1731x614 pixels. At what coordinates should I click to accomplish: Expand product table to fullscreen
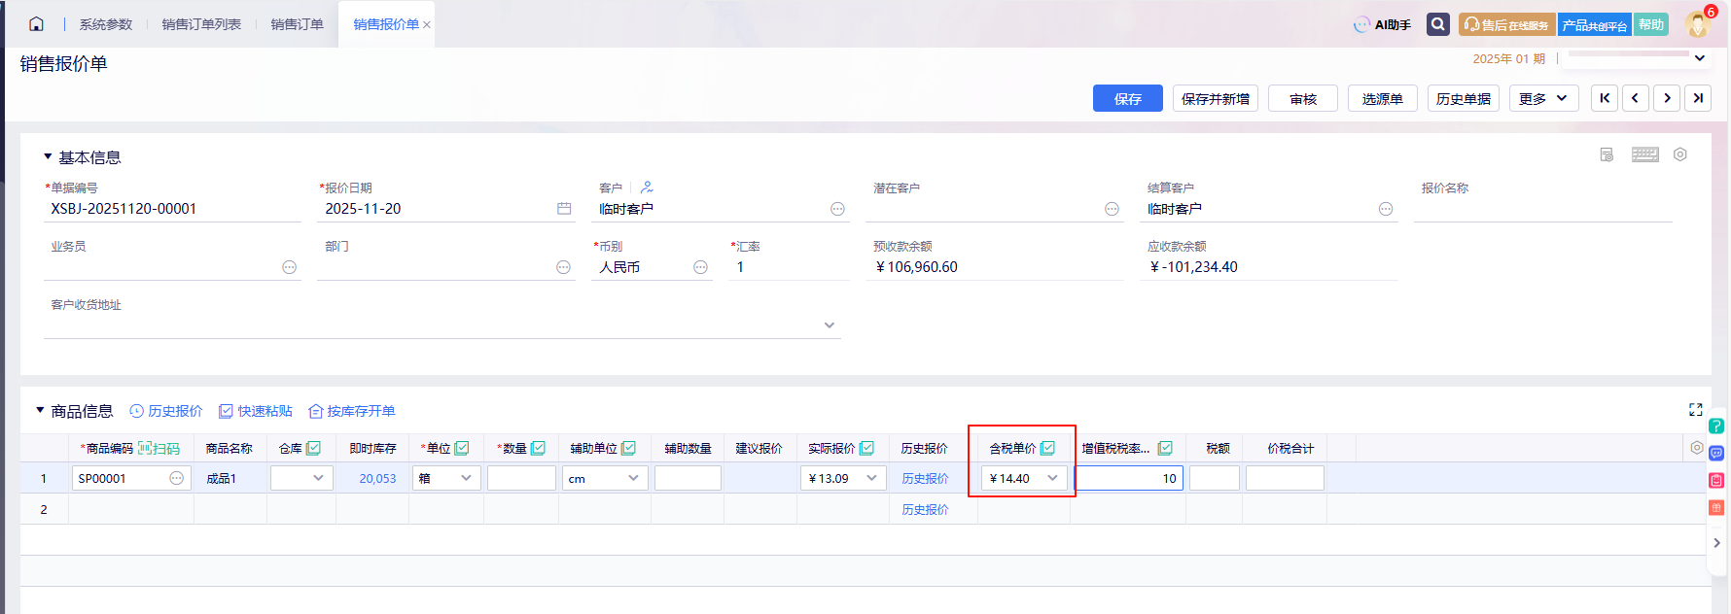(1695, 410)
